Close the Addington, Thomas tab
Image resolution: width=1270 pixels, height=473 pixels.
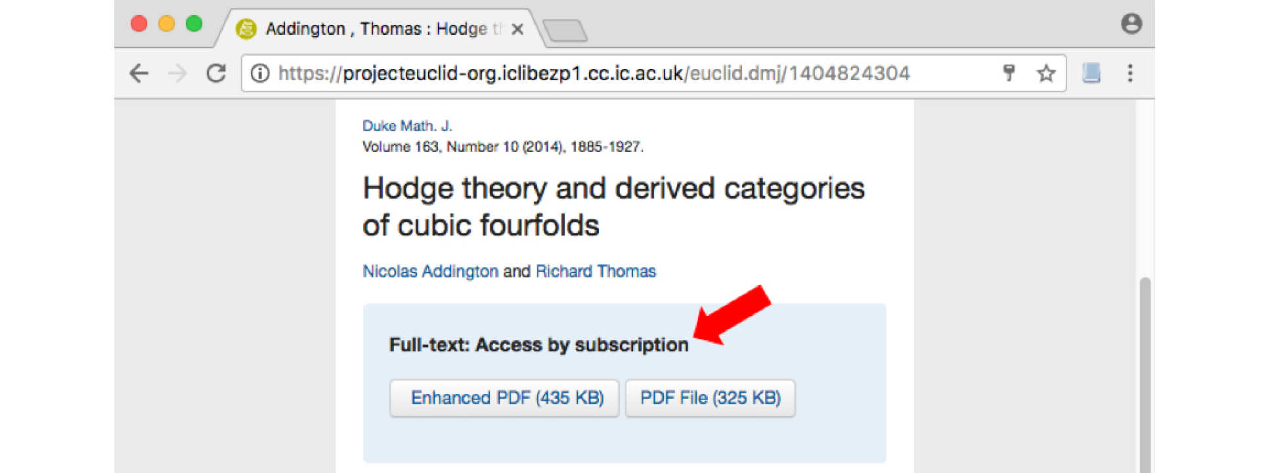pyautogui.click(x=517, y=30)
